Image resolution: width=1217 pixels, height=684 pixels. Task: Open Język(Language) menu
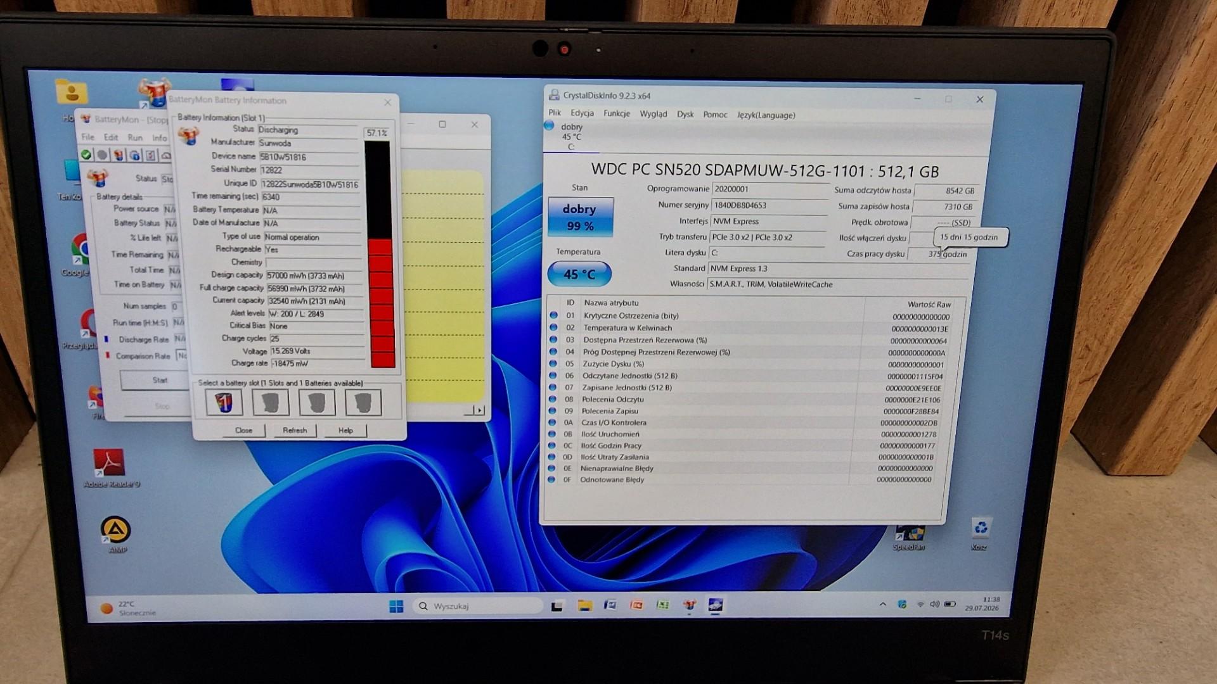766,115
